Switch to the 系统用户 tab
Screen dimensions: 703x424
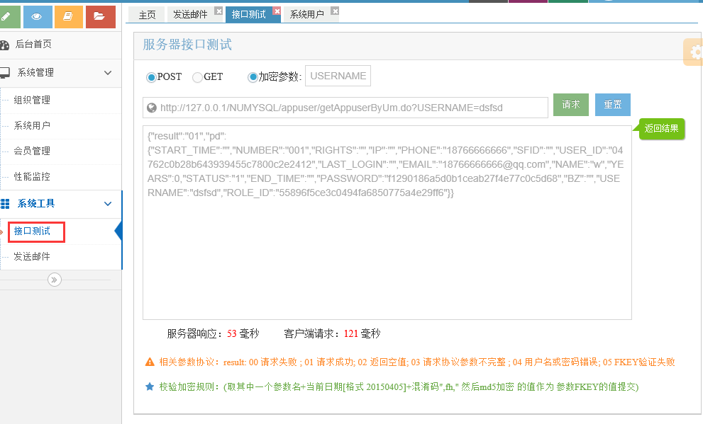307,15
